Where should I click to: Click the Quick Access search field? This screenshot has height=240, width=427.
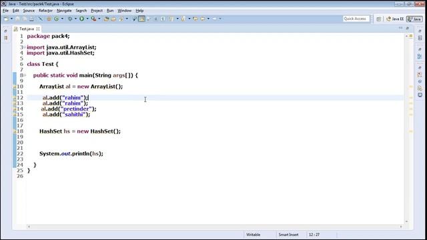356,19
